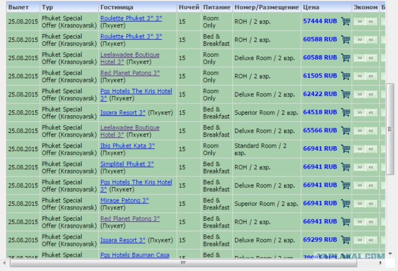Click cart icon for Roulette Phuket Bed & Breakfast row
Image resolution: width=398 pixels, height=271 pixels.
coord(345,40)
